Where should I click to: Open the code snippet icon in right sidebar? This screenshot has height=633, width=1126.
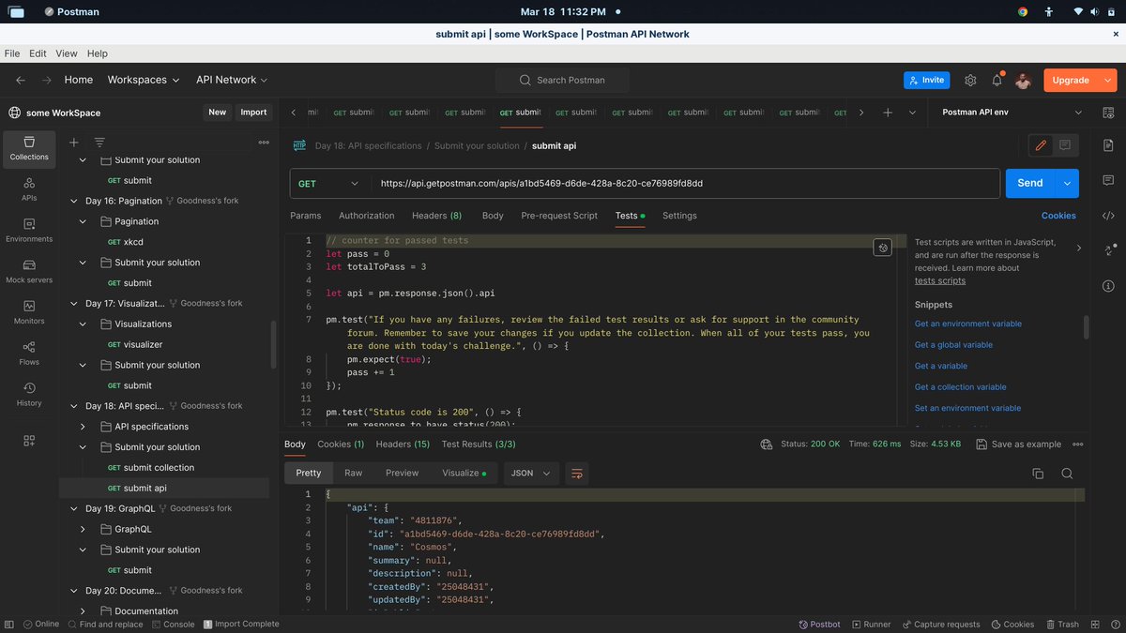click(1108, 215)
